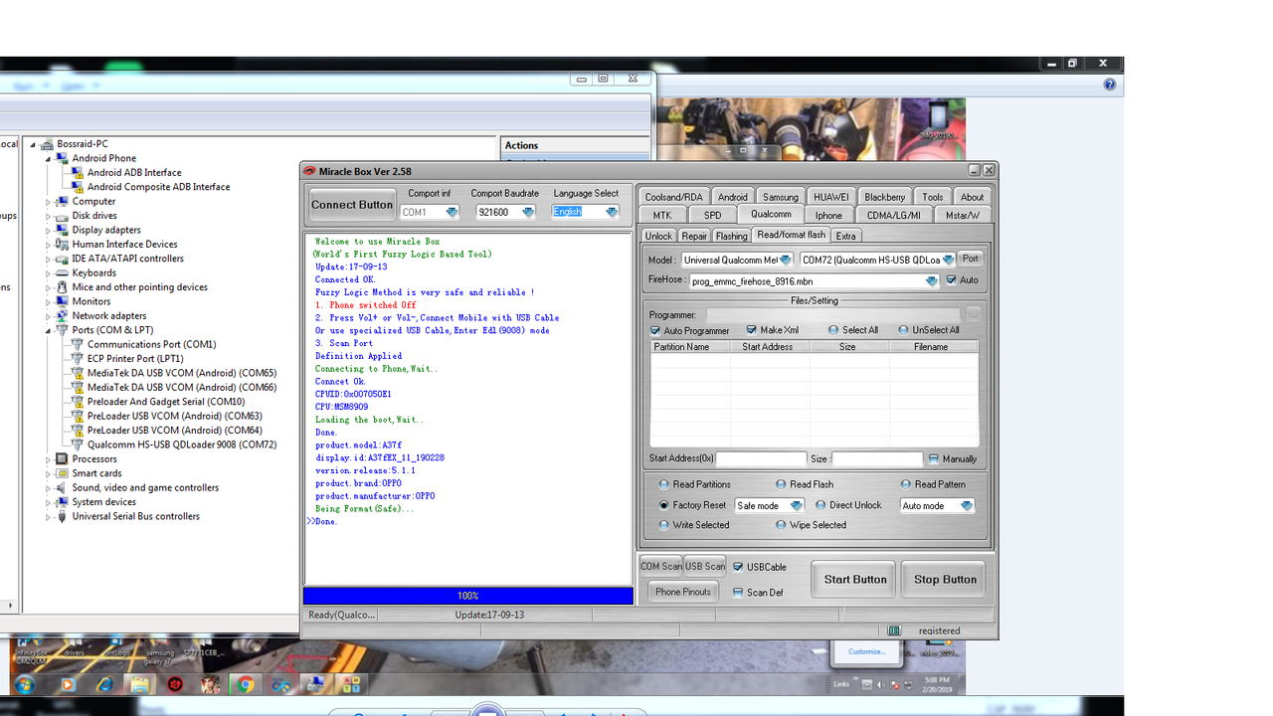The width and height of the screenshot is (1273, 716).
Task: Click the Network adapters category icon
Action: [x=63, y=316]
